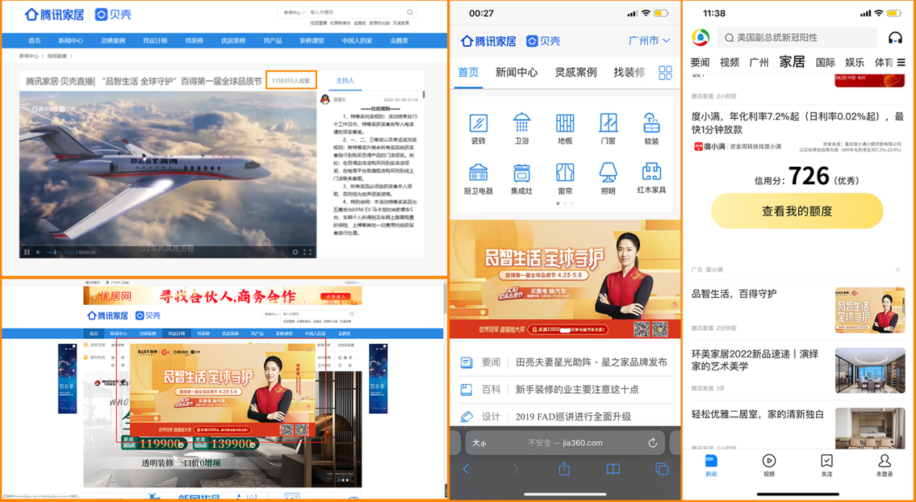The width and height of the screenshot is (916, 502).
Task: Switch to 灵感案例 tab on mobile page
Action: coord(576,72)
